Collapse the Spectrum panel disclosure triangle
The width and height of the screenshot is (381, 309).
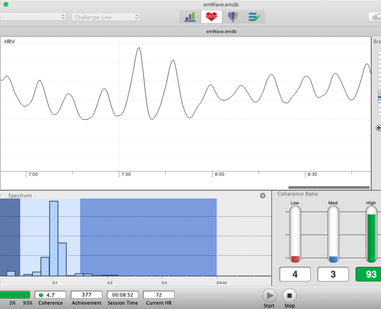[x=263, y=196]
